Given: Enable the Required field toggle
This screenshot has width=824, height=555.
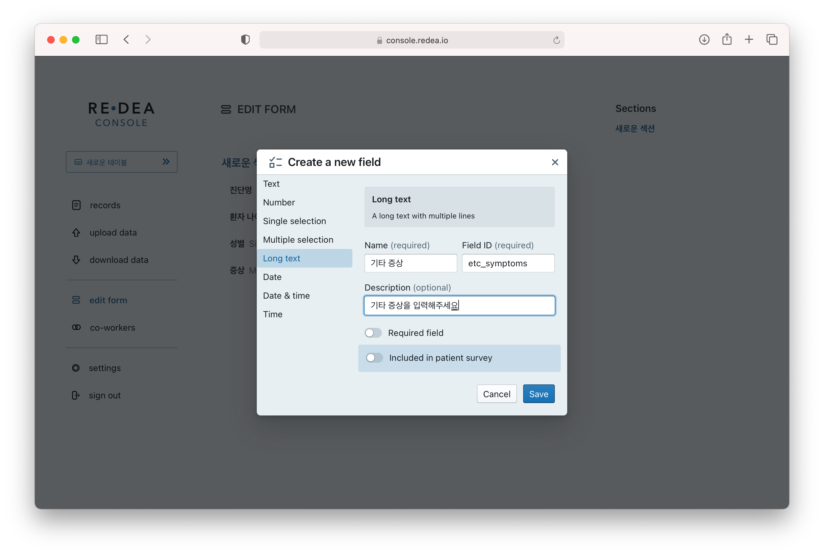Looking at the screenshot, I should [373, 333].
